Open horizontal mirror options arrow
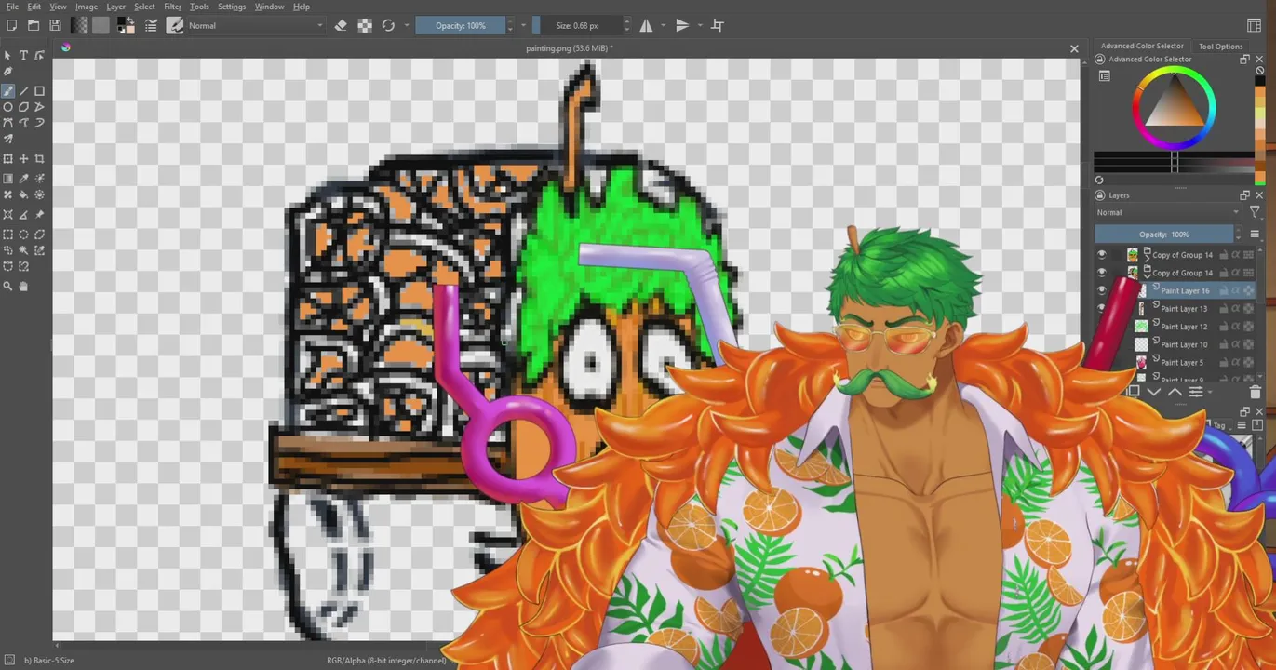Image resolution: width=1276 pixels, height=670 pixels. click(663, 25)
